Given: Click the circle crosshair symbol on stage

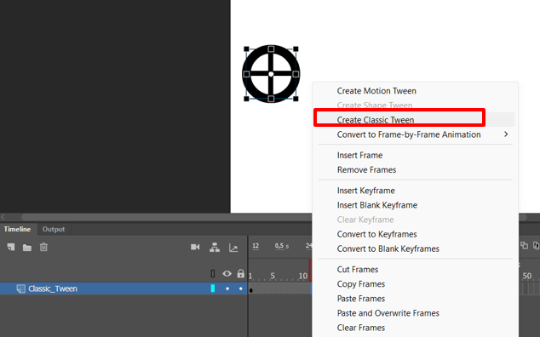Looking at the screenshot, I should (271, 74).
